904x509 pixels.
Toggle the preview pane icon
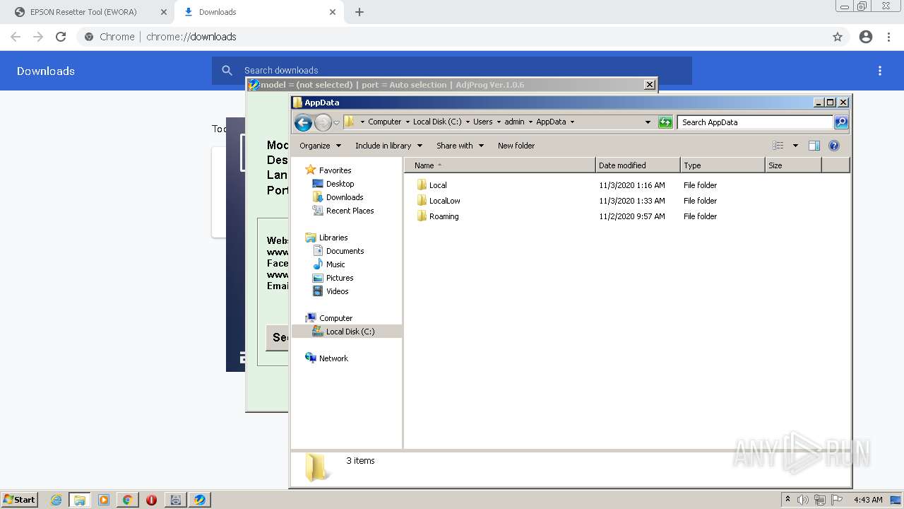(814, 146)
